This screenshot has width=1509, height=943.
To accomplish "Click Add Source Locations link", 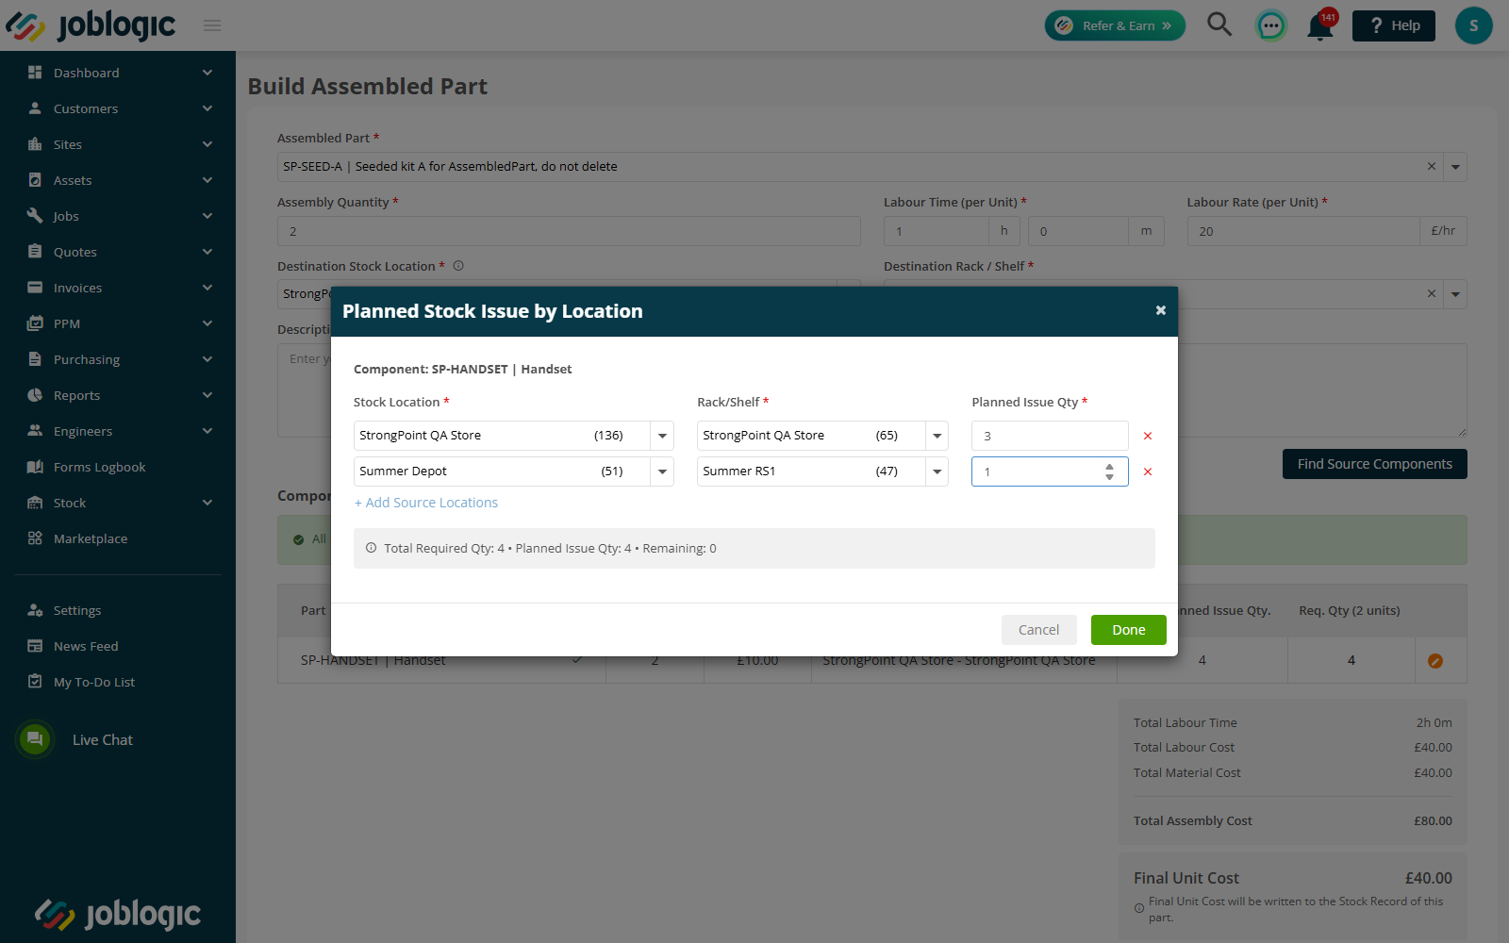I will pos(426,503).
